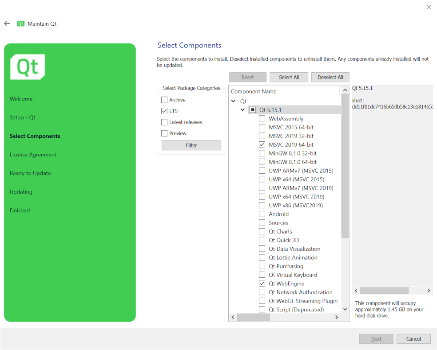Click component list scroll right arrow

point(337,317)
